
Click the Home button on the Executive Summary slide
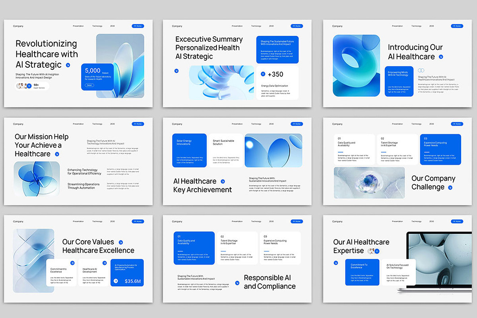click(297, 26)
